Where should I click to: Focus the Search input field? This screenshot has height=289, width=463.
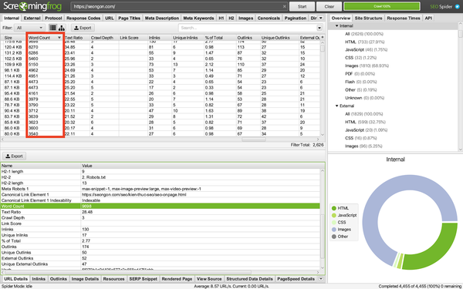pos(248,28)
